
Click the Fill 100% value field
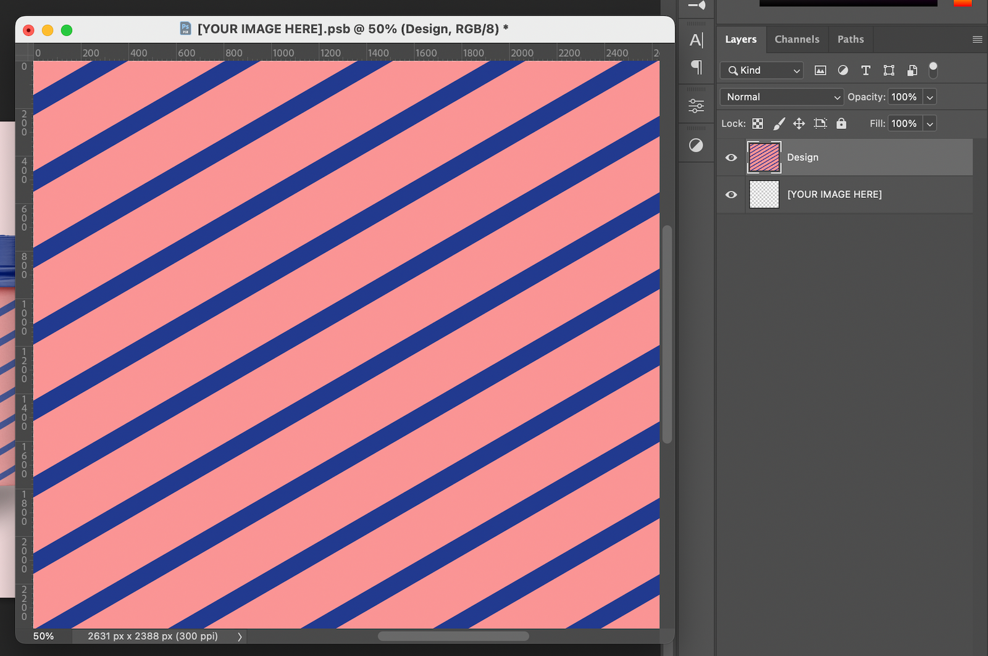coord(905,123)
